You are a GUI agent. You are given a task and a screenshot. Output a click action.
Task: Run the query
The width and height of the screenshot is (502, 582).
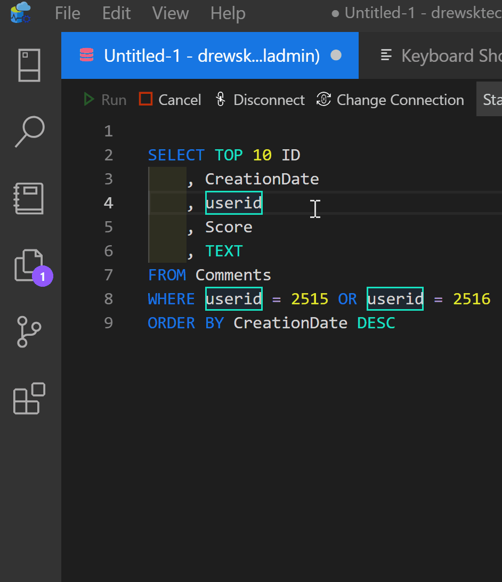pos(105,100)
